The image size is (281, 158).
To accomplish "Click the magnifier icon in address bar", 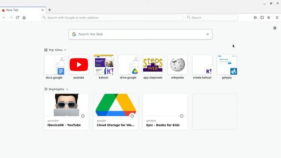I will pyautogui.click(x=44, y=18).
